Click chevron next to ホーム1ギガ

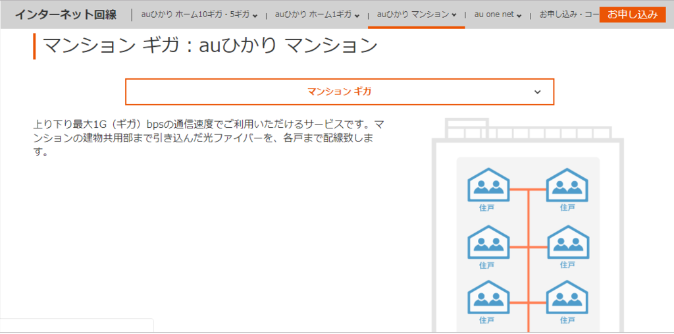point(357,16)
